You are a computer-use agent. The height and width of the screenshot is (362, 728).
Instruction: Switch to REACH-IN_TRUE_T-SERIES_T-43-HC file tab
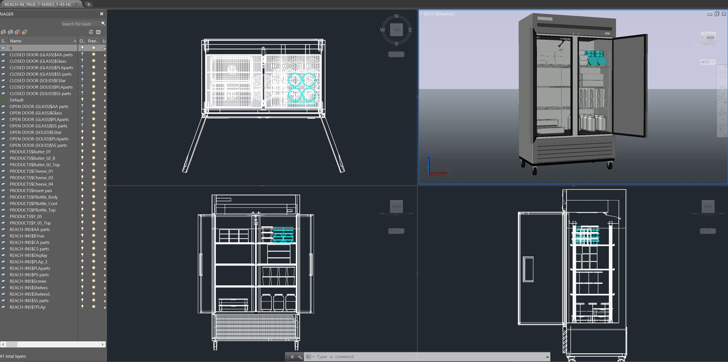point(38,5)
